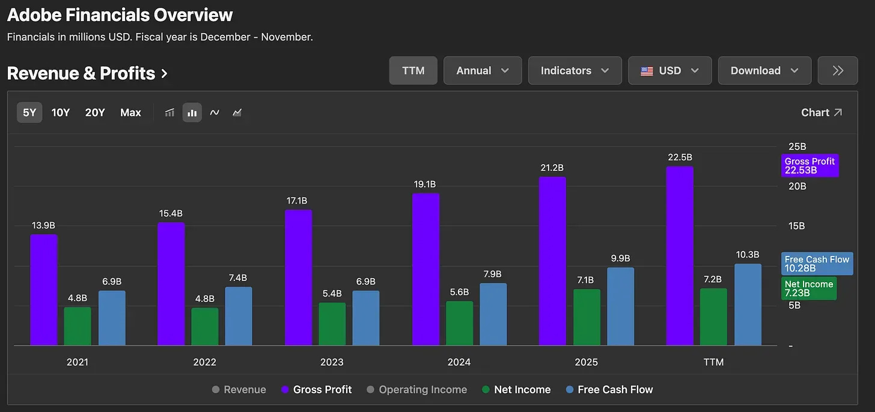This screenshot has height=412, width=875.
Task: Open the USD currency dropdown
Action: pyautogui.click(x=670, y=70)
